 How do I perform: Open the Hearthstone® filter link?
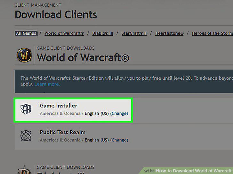pyautogui.click(x=169, y=33)
